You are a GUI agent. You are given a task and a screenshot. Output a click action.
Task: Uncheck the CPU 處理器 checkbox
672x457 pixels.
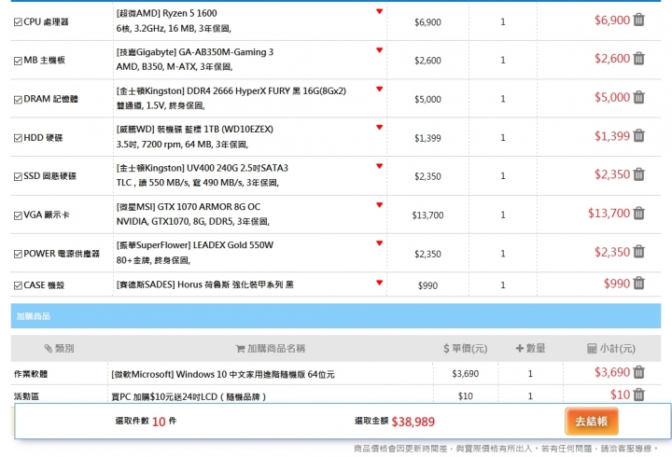pyautogui.click(x=18, y=21)
